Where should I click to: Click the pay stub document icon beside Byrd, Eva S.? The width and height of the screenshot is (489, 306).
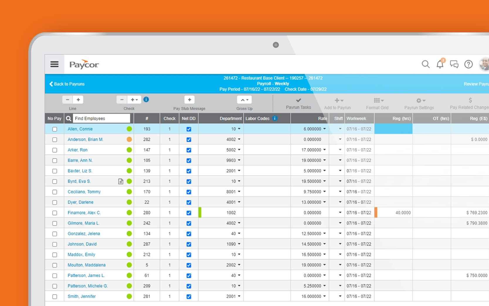(x=120, y=181)
